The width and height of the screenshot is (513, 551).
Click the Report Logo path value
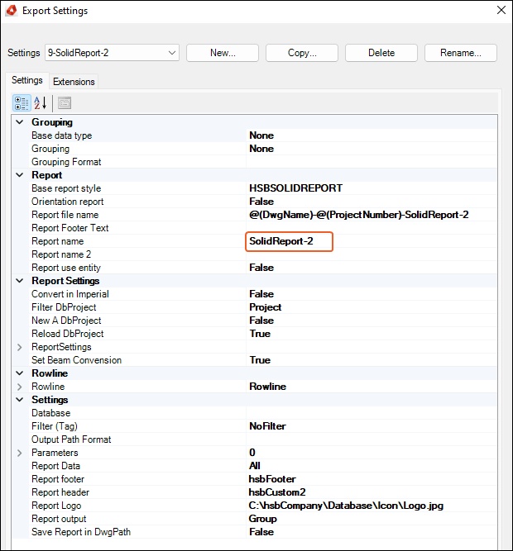point(346,506)
